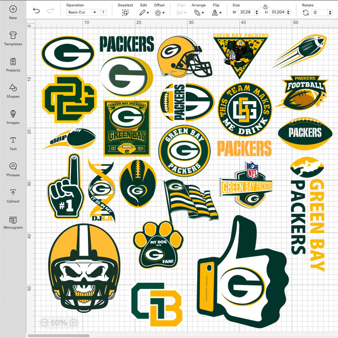Screen dimensions: 338x338
Task: Toggle the size aspect ratio lock
Action: tap(265, 7)
